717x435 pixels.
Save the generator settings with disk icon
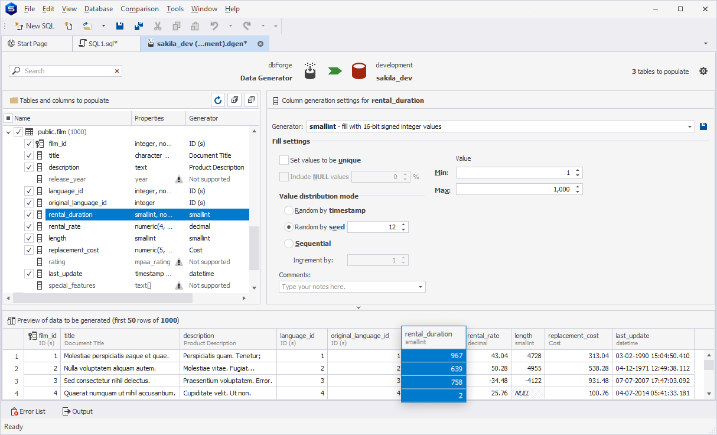tap(703, 126)
